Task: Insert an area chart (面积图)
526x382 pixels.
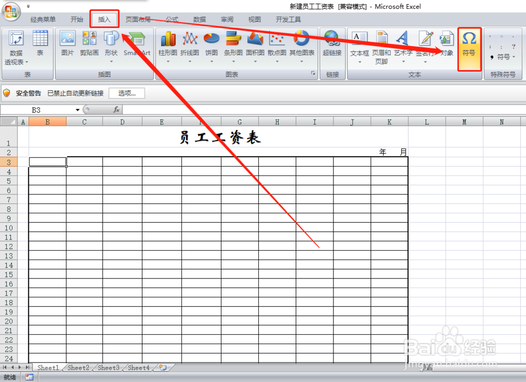Action: tap(255, 47)
